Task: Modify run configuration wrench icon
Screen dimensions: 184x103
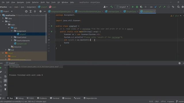Action: [1, 72]
